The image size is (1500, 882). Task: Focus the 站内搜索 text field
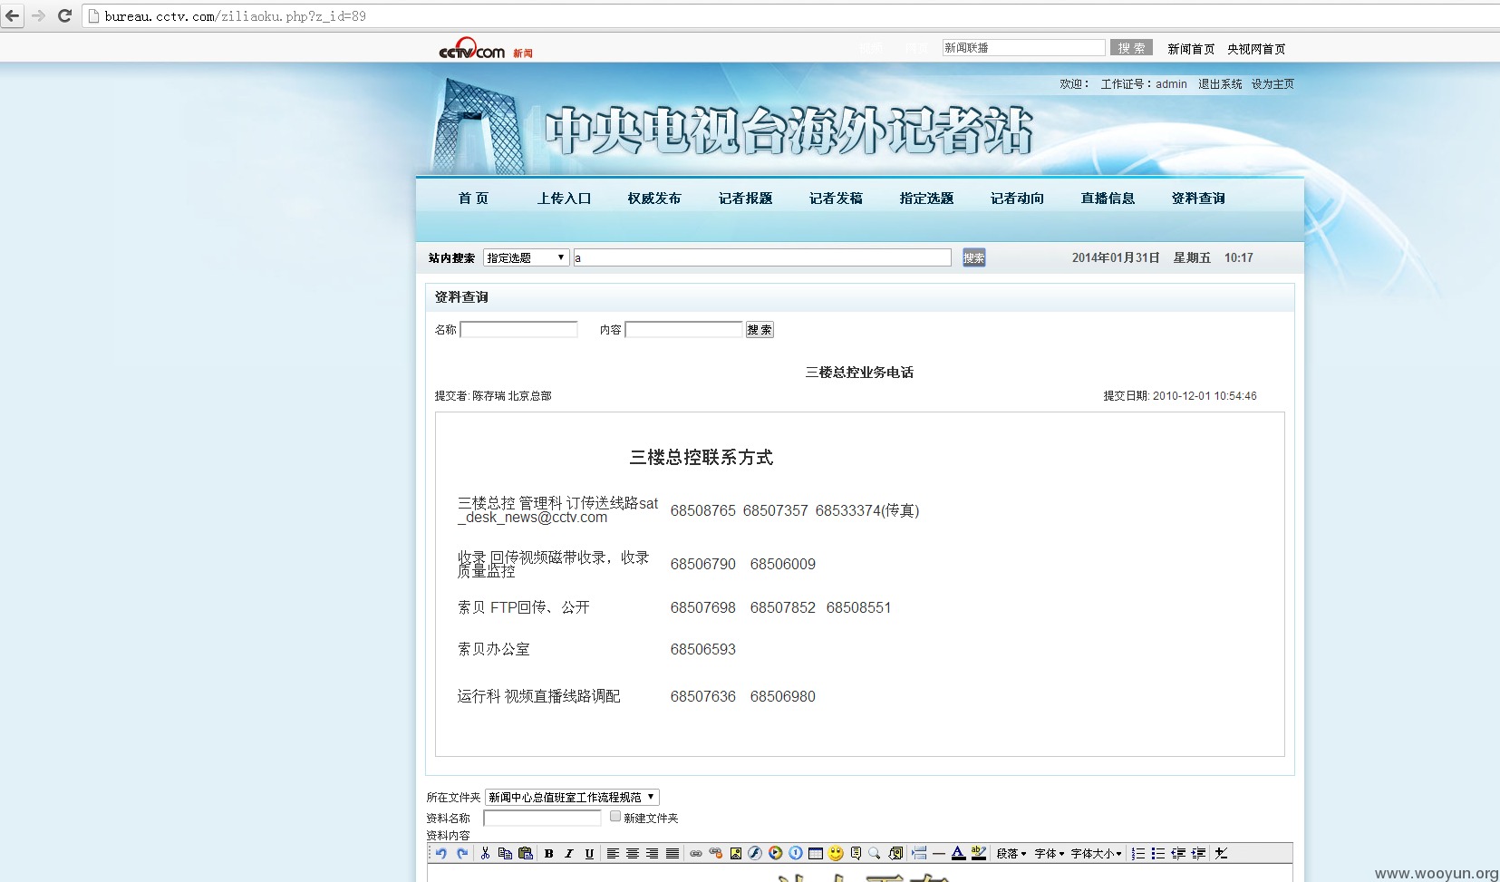tap(762, 257)
